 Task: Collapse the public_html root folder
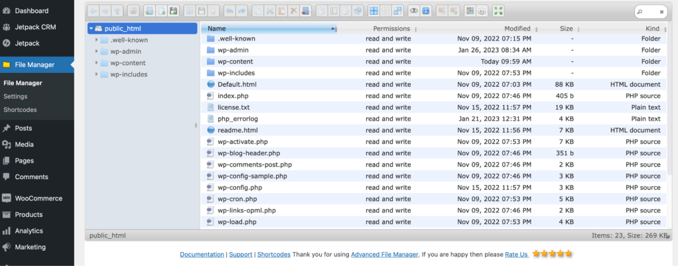[x=91, y=29]
